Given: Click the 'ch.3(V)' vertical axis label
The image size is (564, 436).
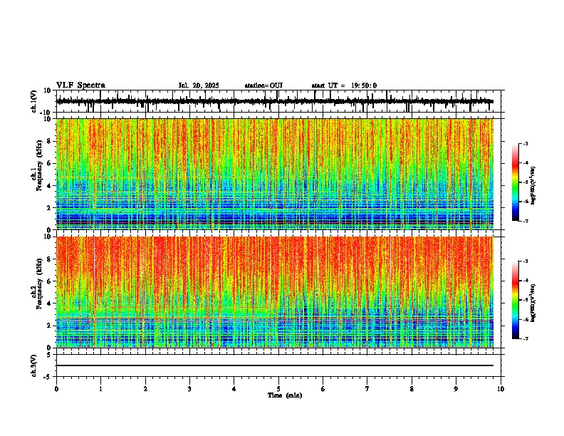Looking at the screenshot, I should [x=34, y=365].
